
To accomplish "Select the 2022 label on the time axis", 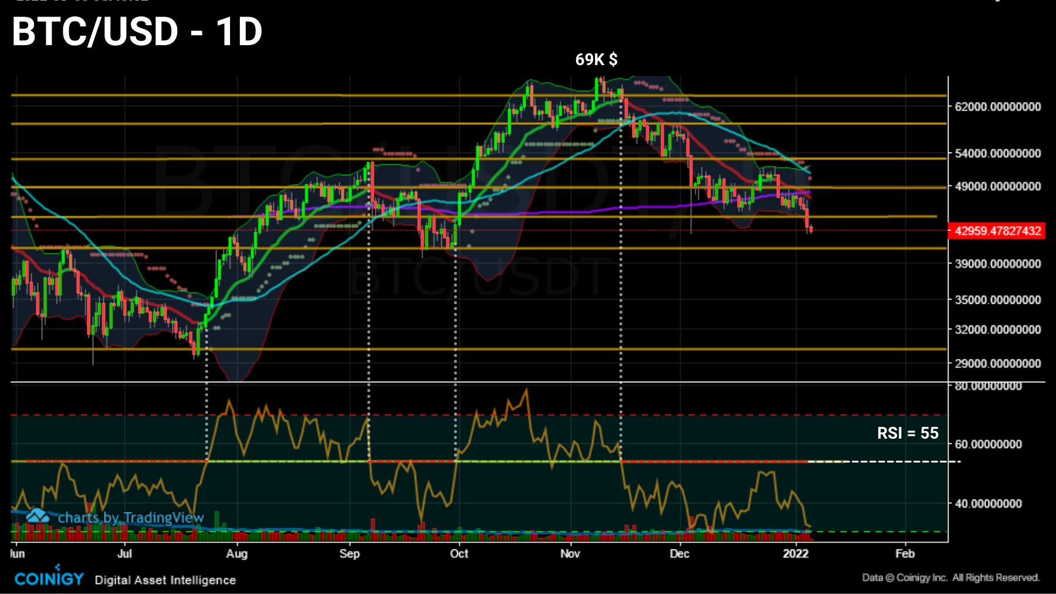I will click(x=797, y=554).
